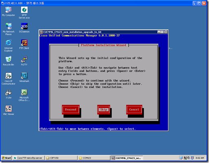
Task: Minimize the CUCMM6_CM423 VM window
Action: (x=159, y=32)
